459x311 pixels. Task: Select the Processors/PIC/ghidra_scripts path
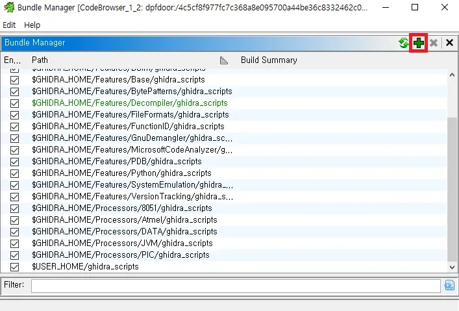pos(120,255)
